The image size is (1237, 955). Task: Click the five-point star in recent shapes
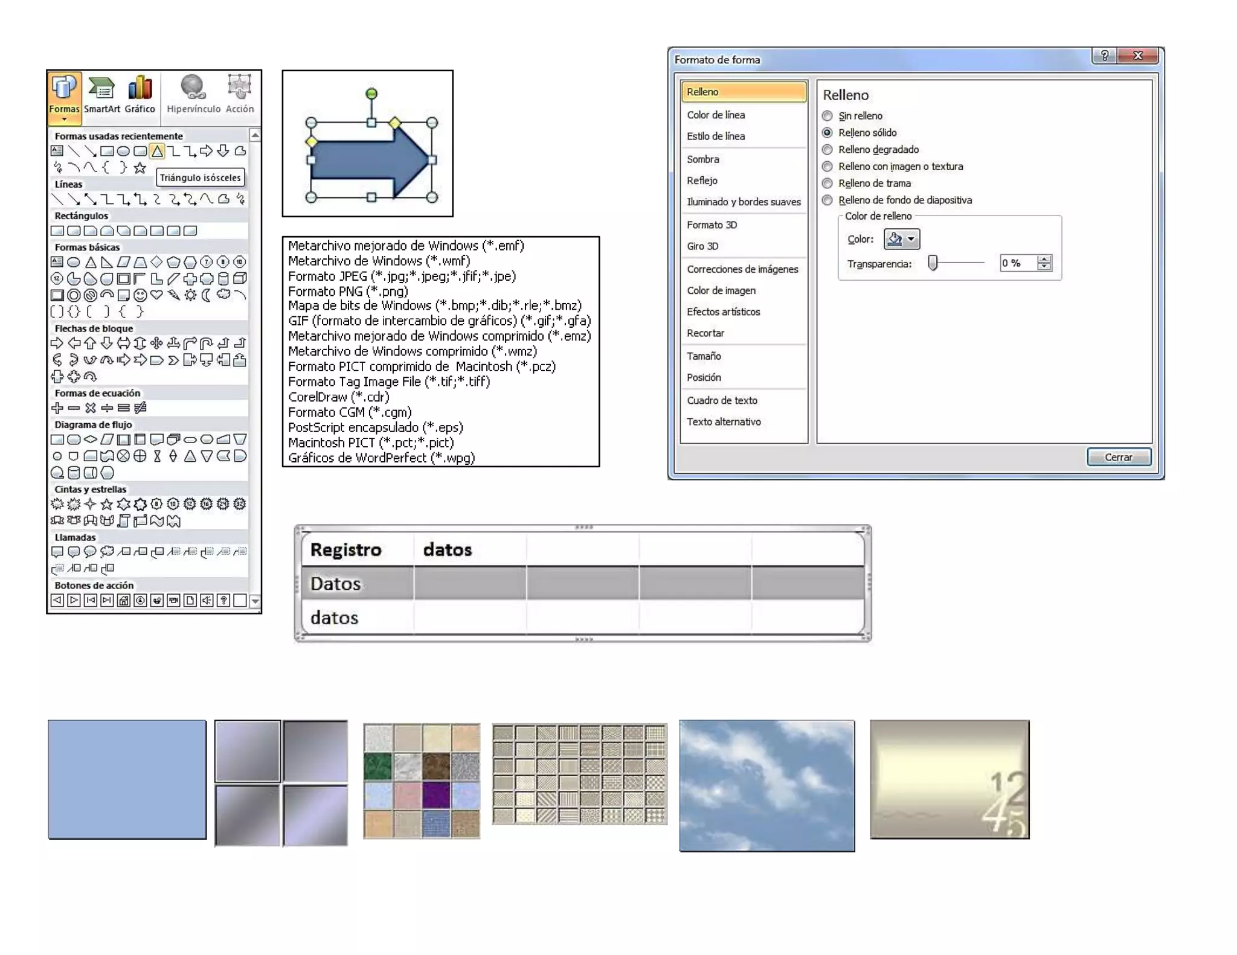[x=140, y=168]
